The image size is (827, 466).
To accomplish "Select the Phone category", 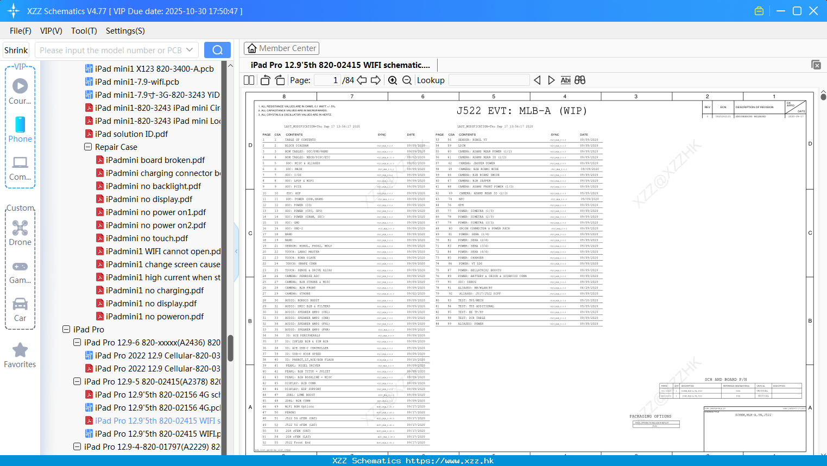I will point(20,129).
